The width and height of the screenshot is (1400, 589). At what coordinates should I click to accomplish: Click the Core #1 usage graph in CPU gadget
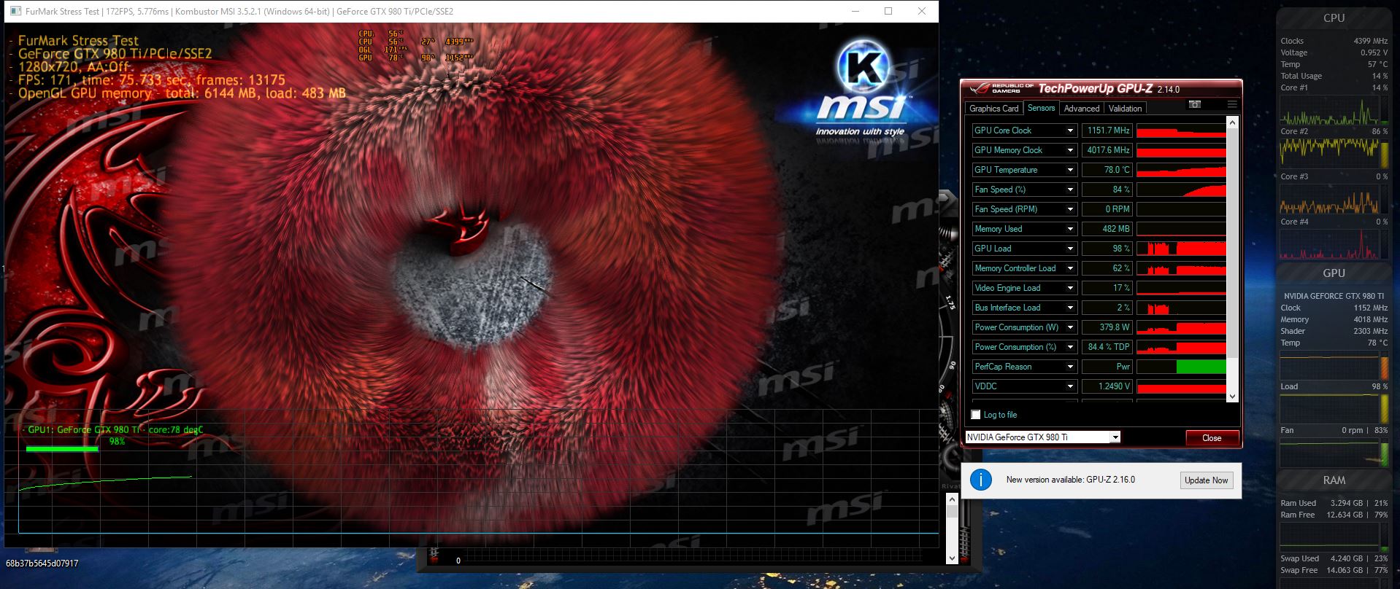pos(1329,109)
